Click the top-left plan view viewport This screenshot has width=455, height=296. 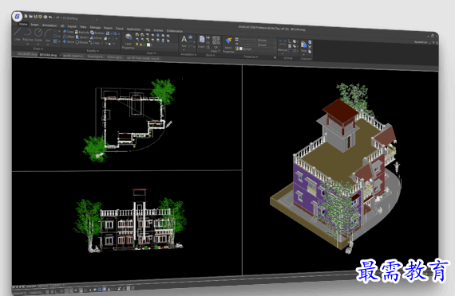[x=127, y=115]
